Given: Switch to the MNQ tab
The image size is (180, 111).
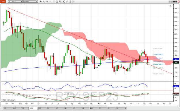Looking at the screenshot, I should tap(16, 108).
